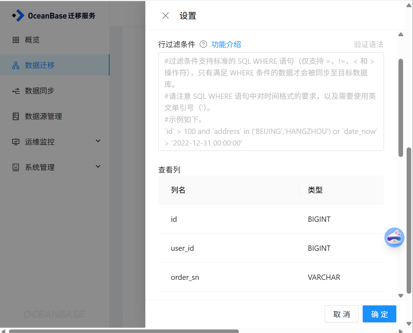Click the OceanBase logo icon
The width and height of the screenshot is (413, 333).
click(18, 16)
